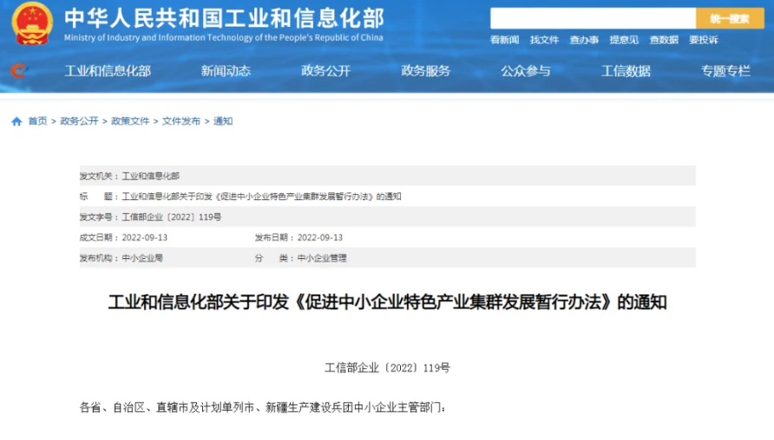The width and height of the screenshot is (774, 440).
Task: Go to 政策文件 in breadcrumb
Action: tap(130, 121)
